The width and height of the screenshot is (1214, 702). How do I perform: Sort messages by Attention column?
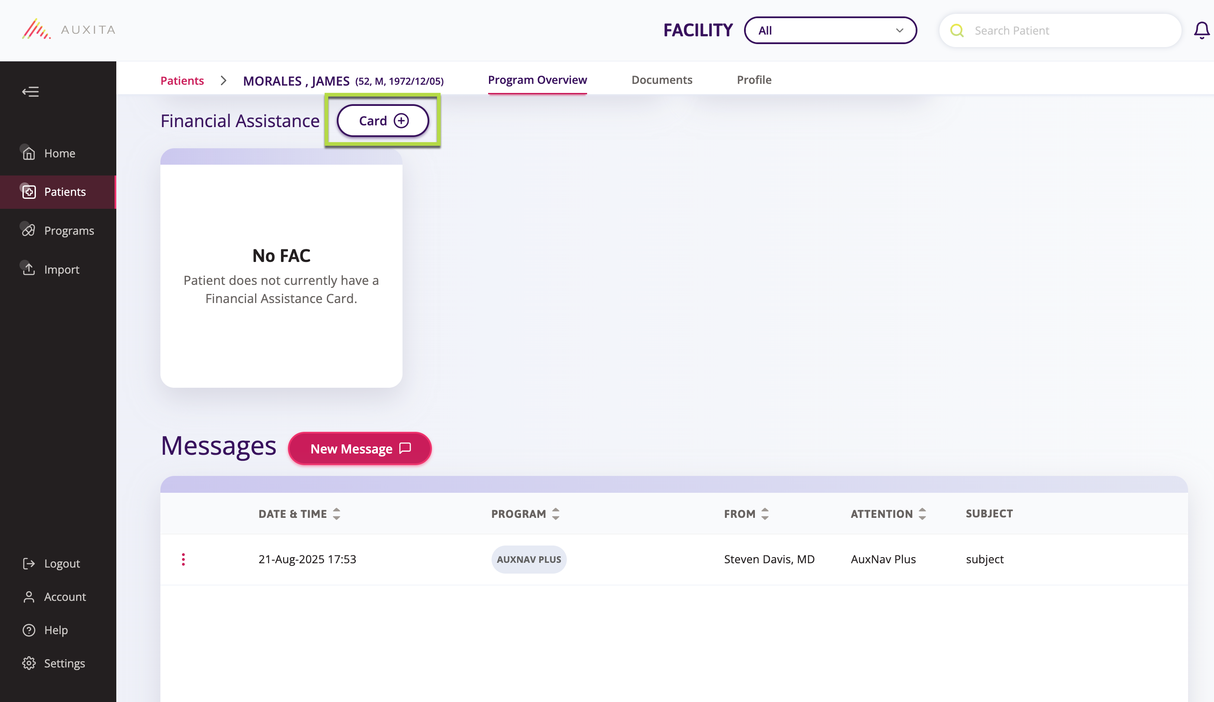[922, 514]
